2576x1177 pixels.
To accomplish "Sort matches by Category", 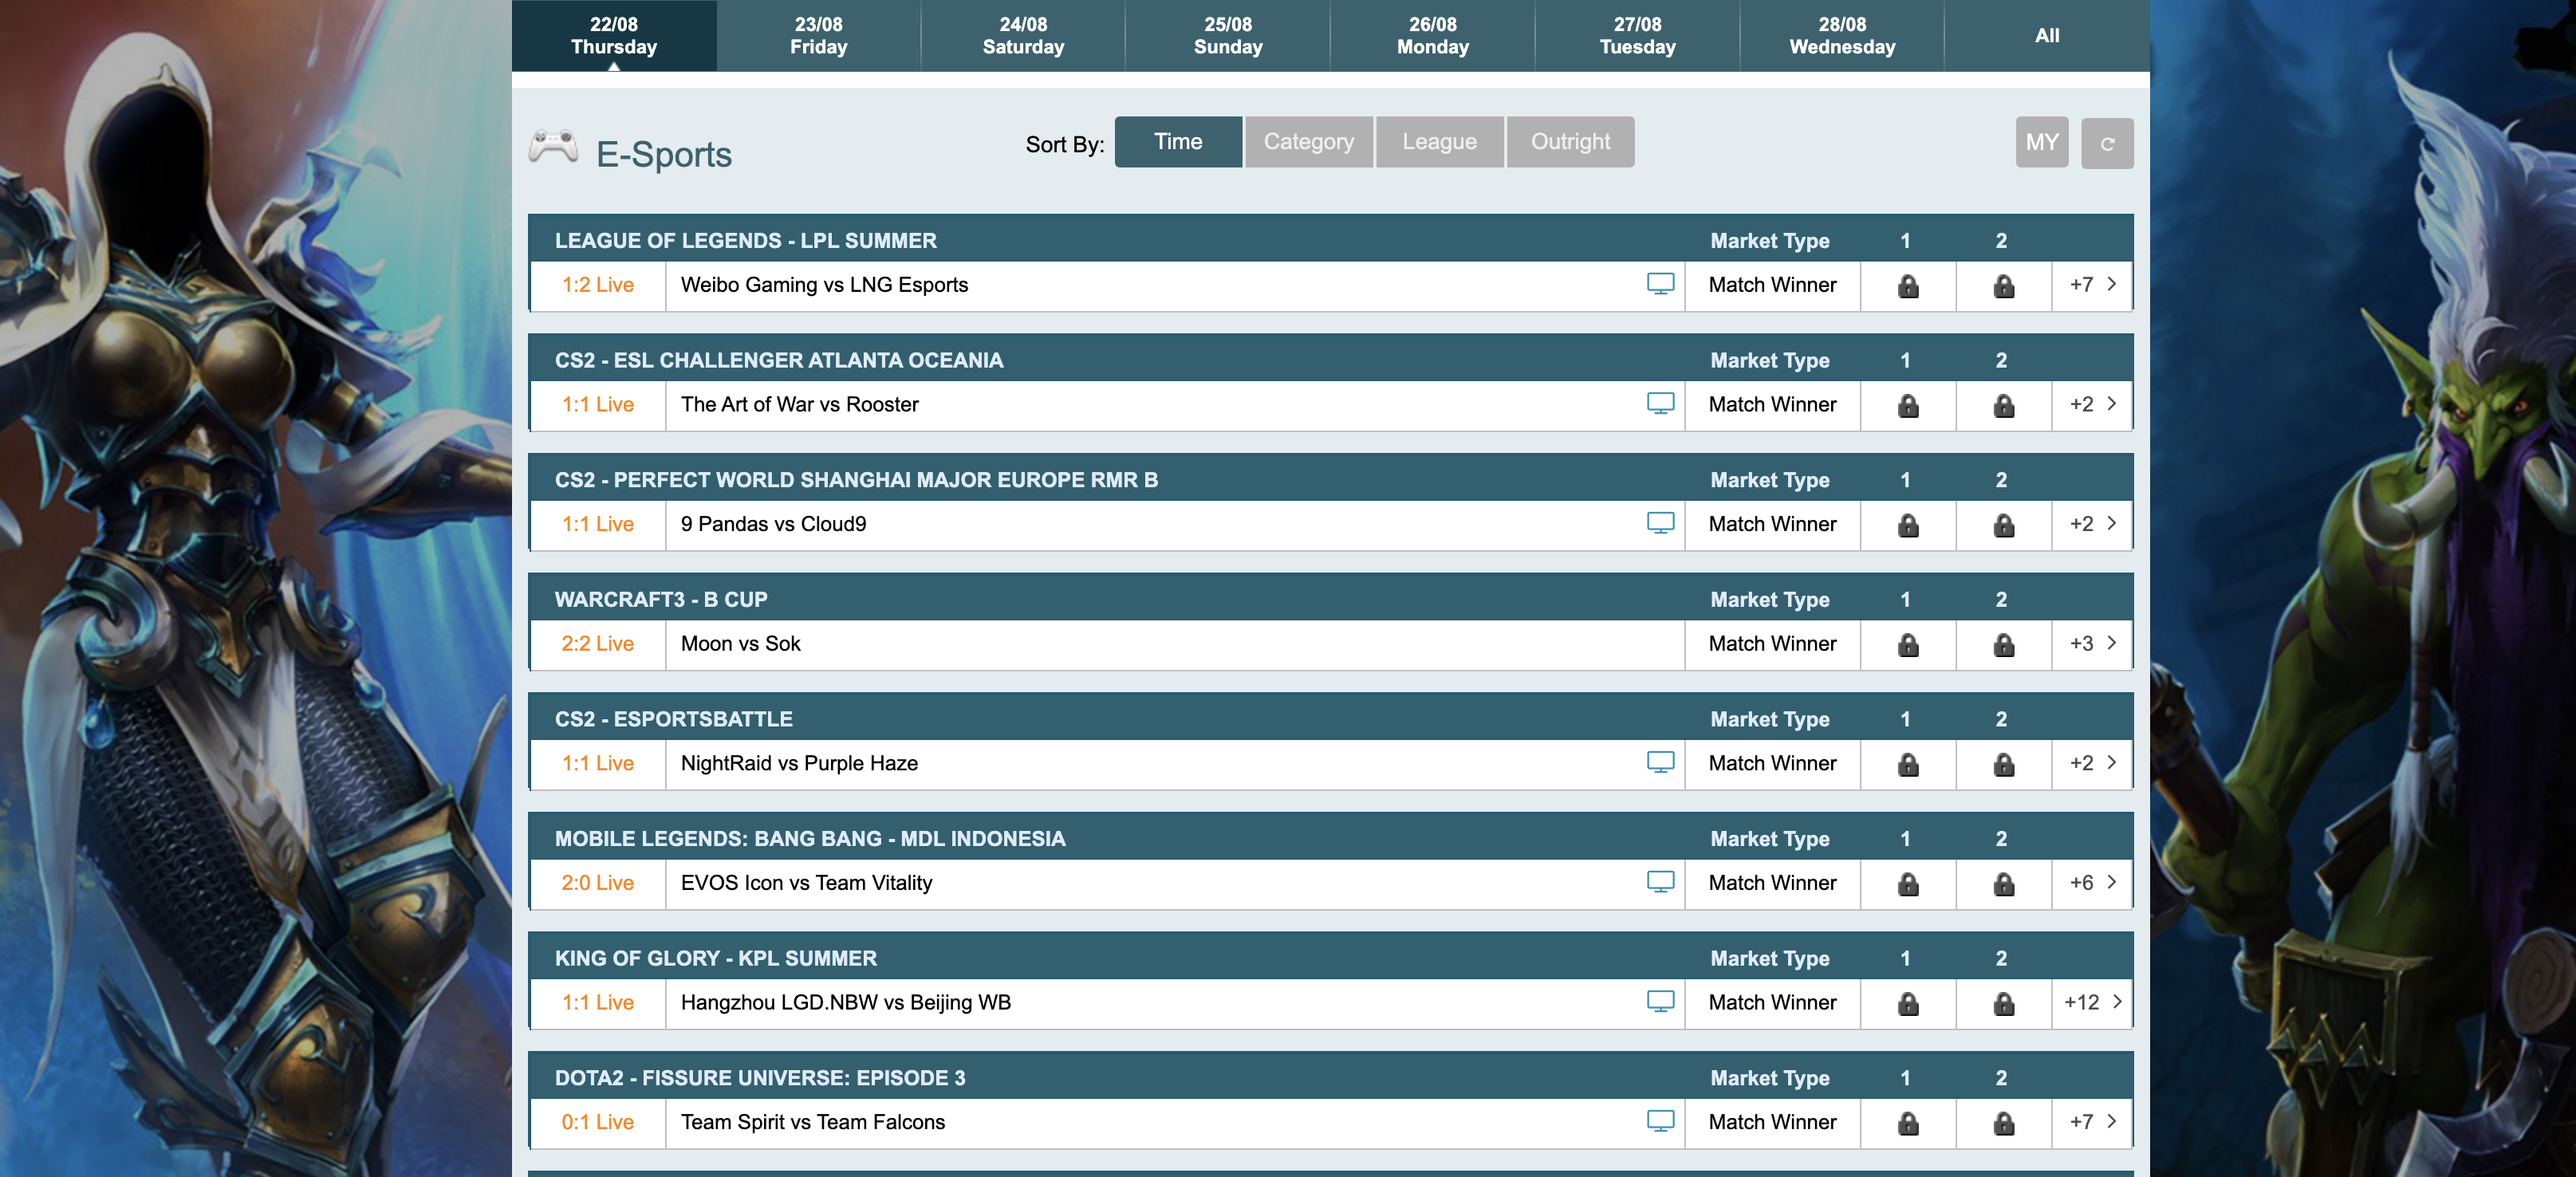I will (1308, 141).
